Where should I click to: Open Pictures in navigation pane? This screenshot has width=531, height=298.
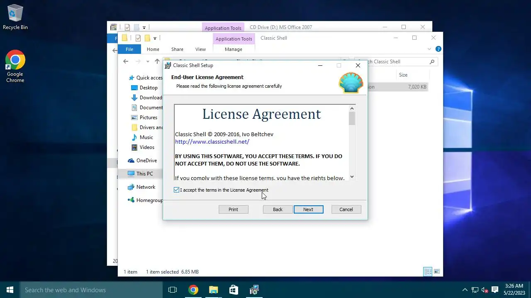pyautogui.click(x=144, y=118)
